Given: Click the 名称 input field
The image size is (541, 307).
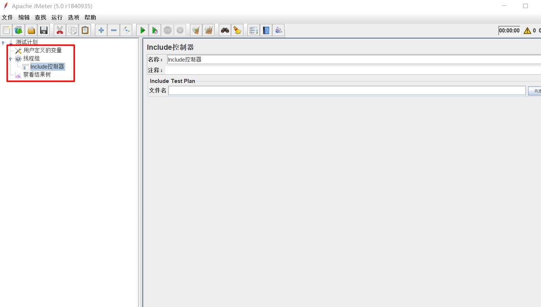Looking at the screenshot, I should click(x=354, y=59).
